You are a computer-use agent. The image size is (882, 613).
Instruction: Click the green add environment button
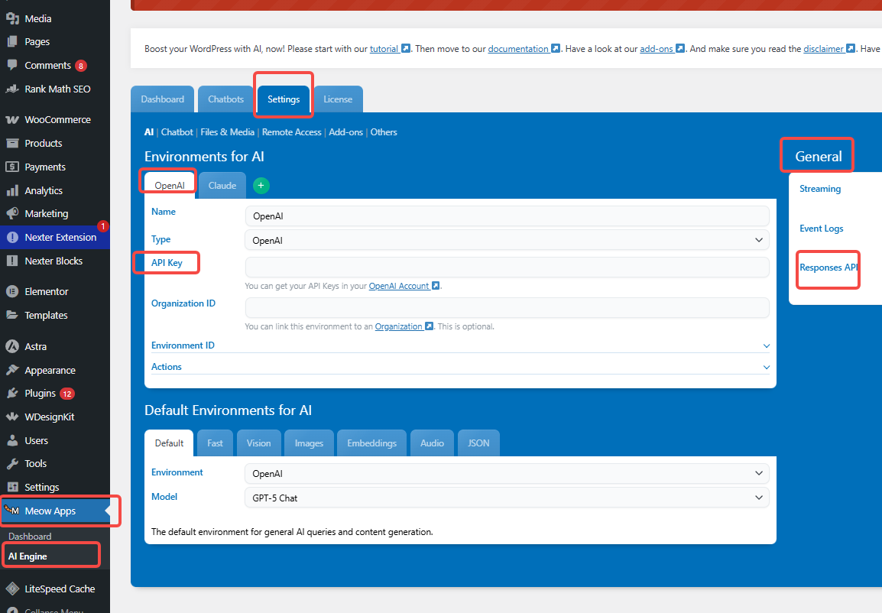(261, 185)
